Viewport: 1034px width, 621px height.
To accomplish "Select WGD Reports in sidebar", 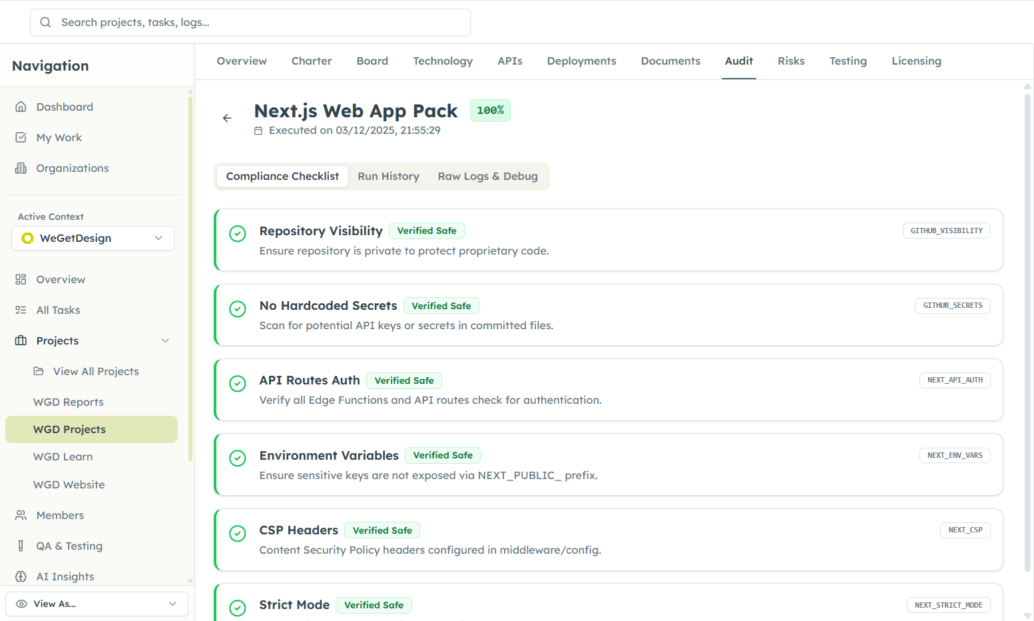I will [x=69, y=402].
